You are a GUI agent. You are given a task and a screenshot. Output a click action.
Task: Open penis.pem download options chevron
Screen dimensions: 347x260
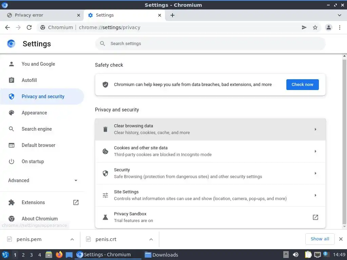(72, 239)
